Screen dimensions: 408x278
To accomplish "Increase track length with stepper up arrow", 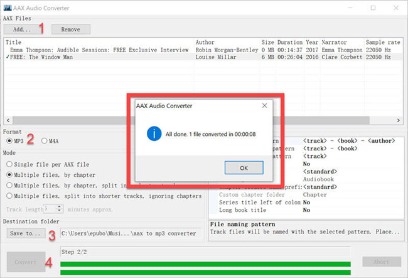I will (x=60, y=207).
